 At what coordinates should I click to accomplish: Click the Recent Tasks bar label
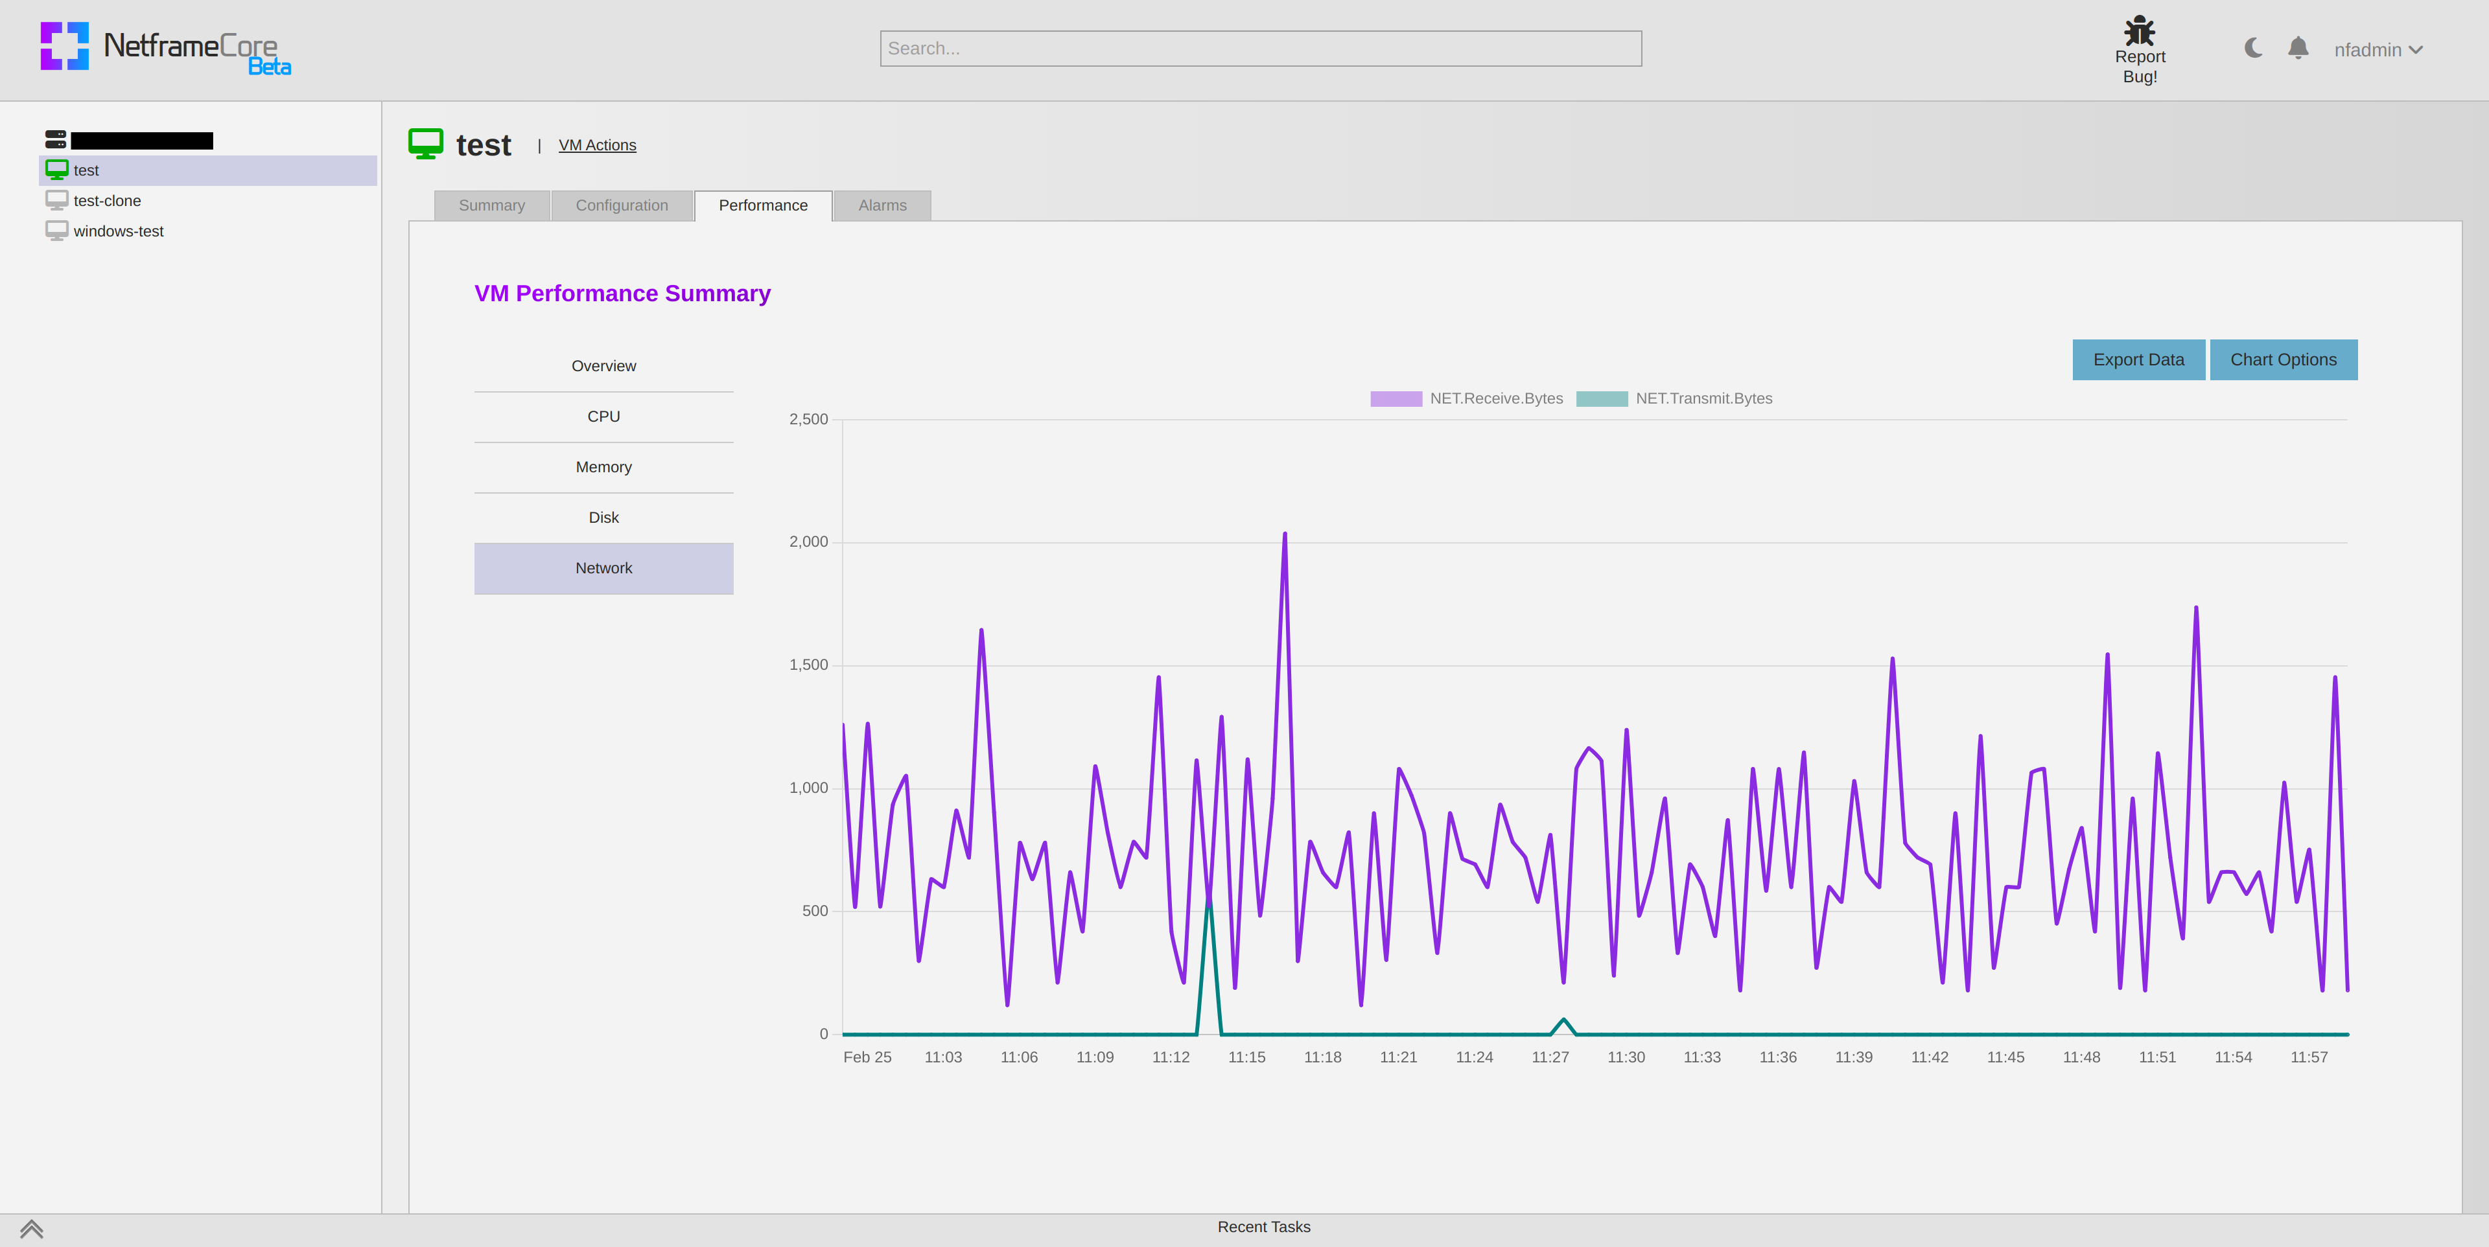1264,1227
